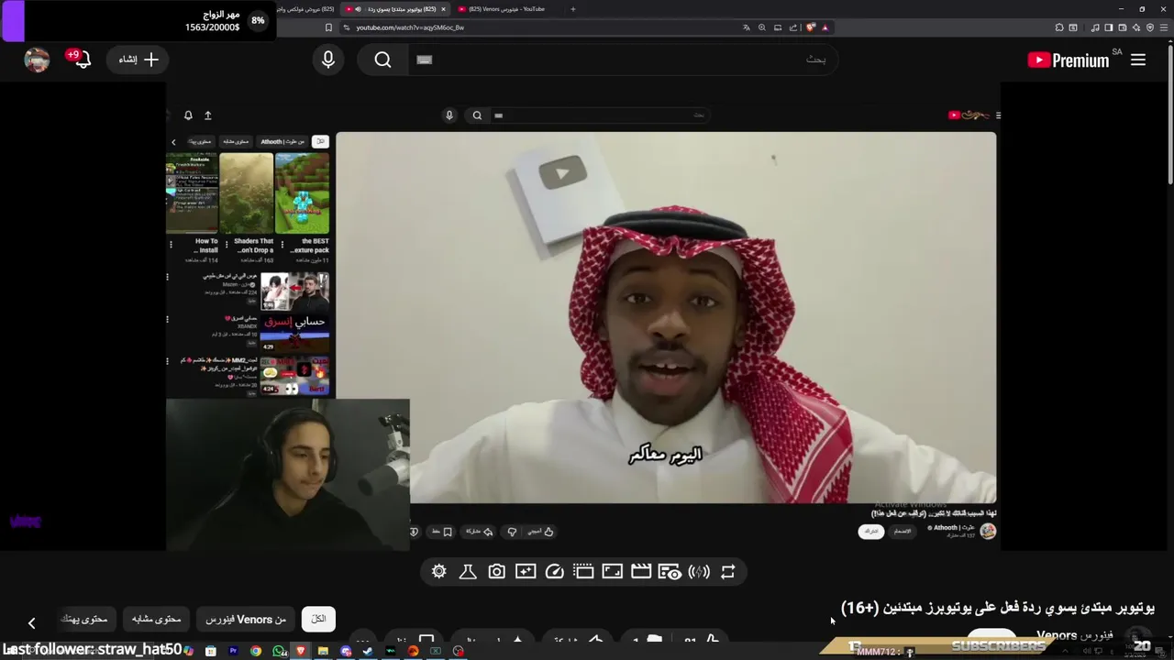
Task: Open WhatsApp from the taskbar
Action: (x=279, y=651)
